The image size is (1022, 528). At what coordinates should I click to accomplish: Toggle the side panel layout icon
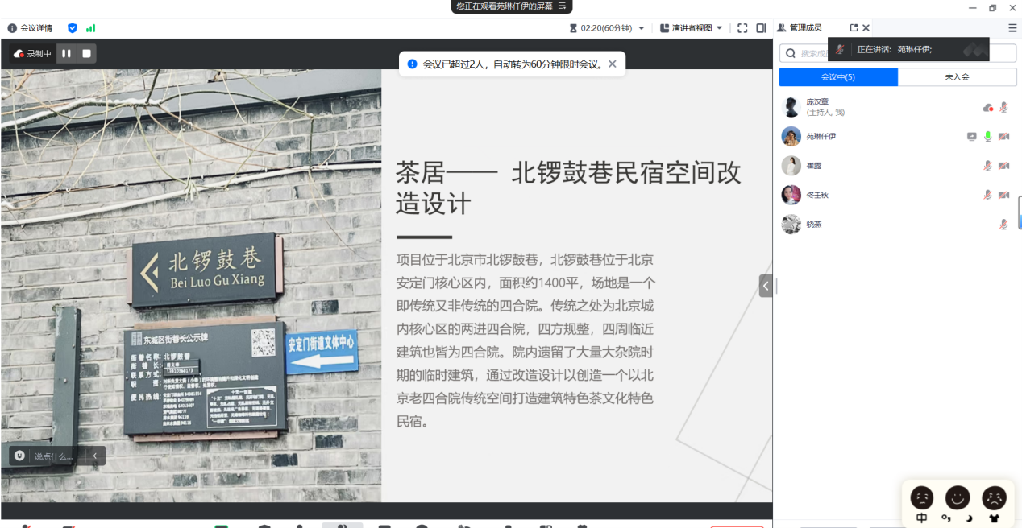761,28
